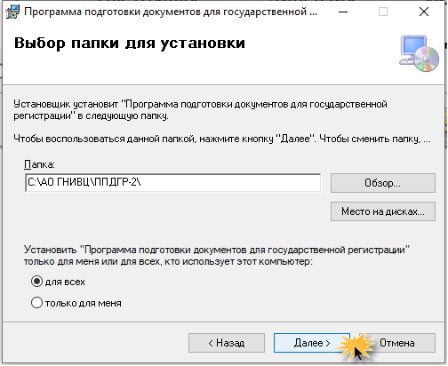Screen dimensions: 448x366
Task: Go back with the '< Назад' button
Action: [227, 343]
